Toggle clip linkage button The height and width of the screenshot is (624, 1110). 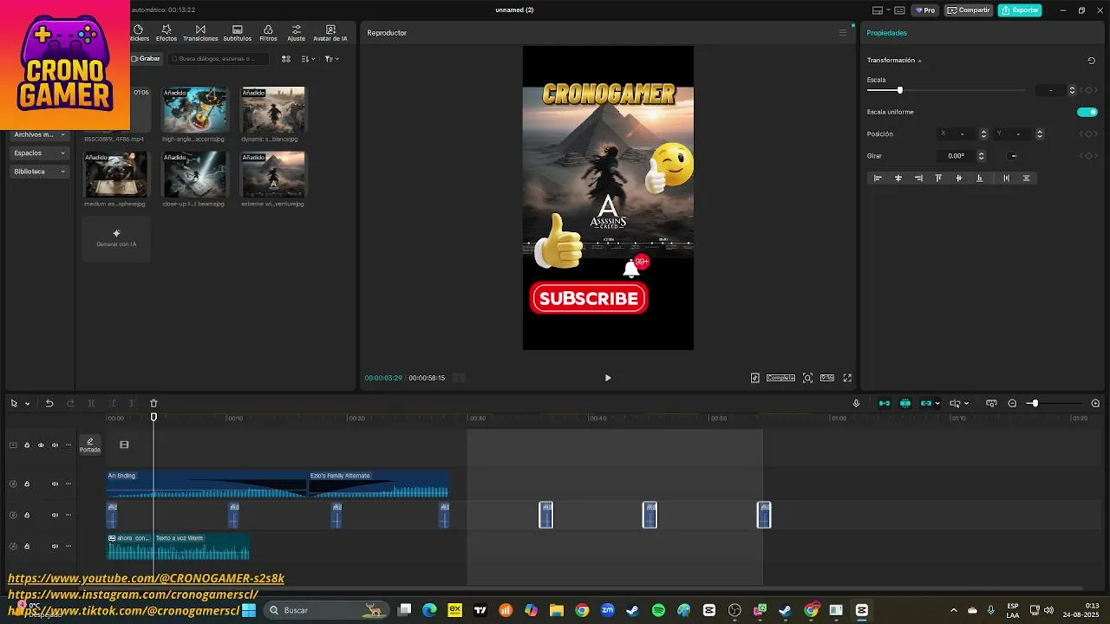(926, 403)
